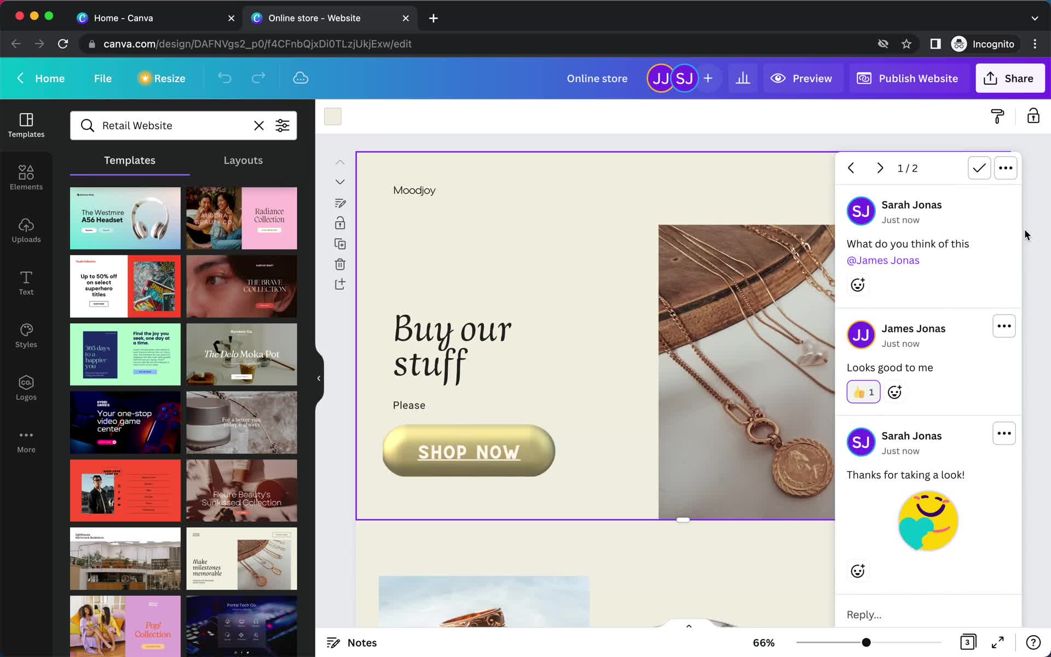
Task: Click the emoji reaction icon below Sarah's comment
Action: pyautogui.click(x=857, y=285)
